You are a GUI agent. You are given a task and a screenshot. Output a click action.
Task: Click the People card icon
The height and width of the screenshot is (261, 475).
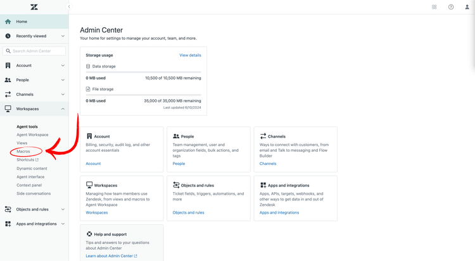(176, 136)
